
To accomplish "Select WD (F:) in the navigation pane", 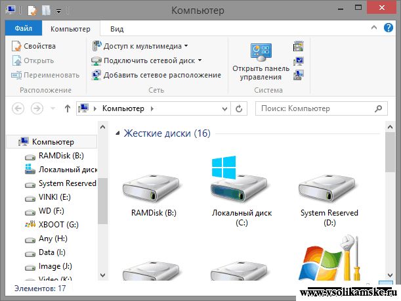I will coord(49,210).
